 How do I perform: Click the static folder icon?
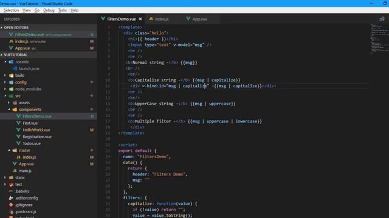click(11, 177)
